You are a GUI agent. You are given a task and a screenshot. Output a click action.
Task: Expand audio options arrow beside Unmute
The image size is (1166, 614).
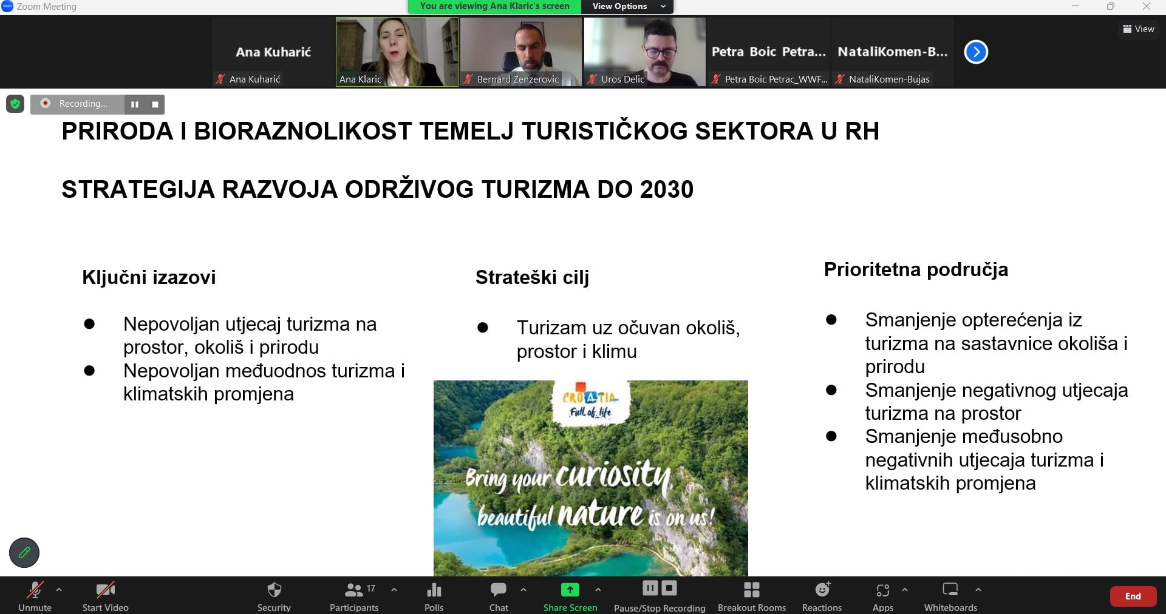[x=59, y=589]
